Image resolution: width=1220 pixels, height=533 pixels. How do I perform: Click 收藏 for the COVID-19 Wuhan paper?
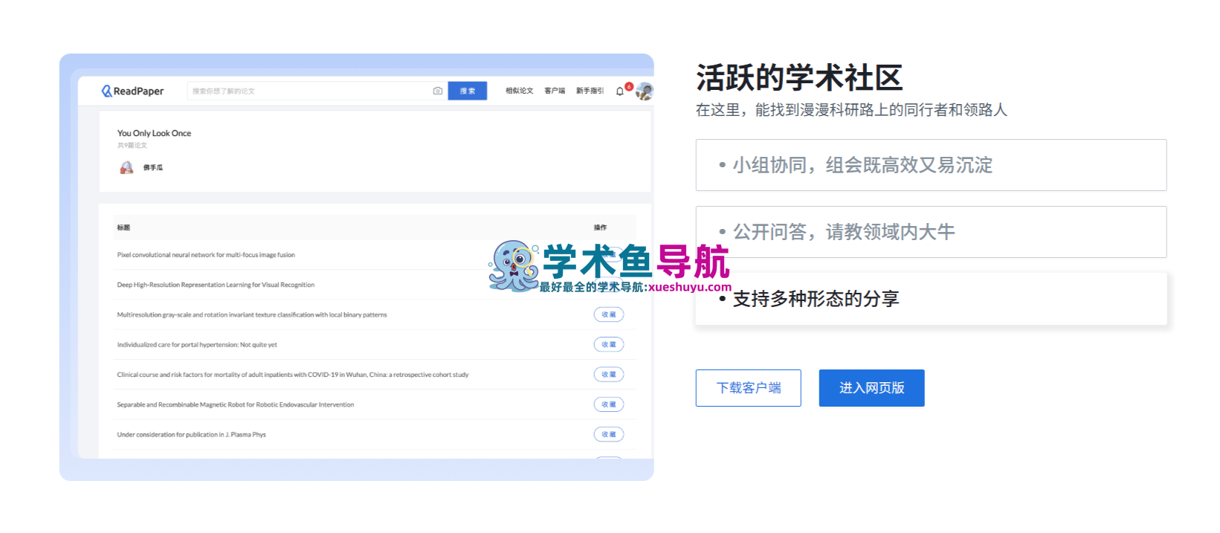click(x=609, y=375)
